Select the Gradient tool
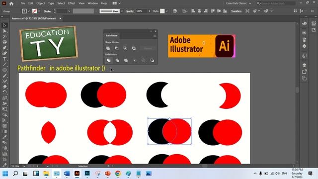The image size is (318, 179). click(4, 131)
